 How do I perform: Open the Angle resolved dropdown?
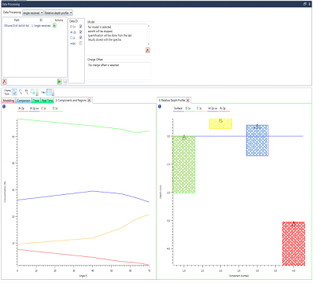33,13
